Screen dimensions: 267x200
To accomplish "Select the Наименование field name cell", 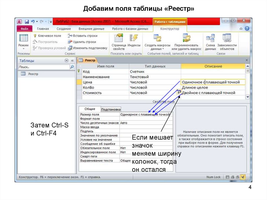I will (105, 77).
